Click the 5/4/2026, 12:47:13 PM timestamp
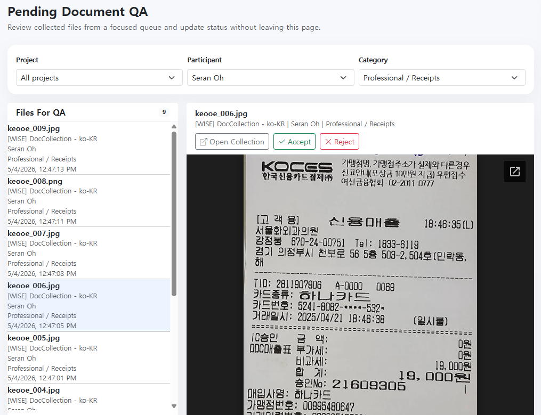 (42, 169)
